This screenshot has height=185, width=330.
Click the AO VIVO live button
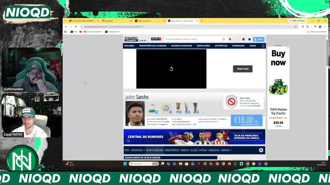tap(156, 39)
